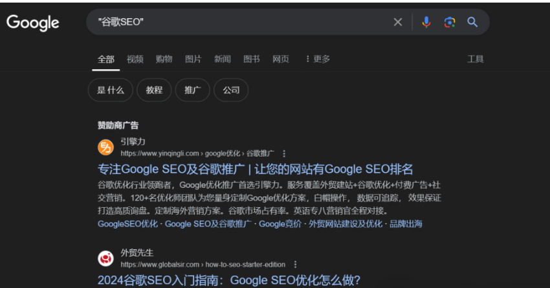Screen dimensions: 550x288
Task: Open the 工具 search tools
Action: [475, 59]
